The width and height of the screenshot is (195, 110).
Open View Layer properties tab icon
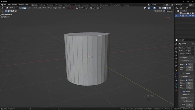(176, 55)
